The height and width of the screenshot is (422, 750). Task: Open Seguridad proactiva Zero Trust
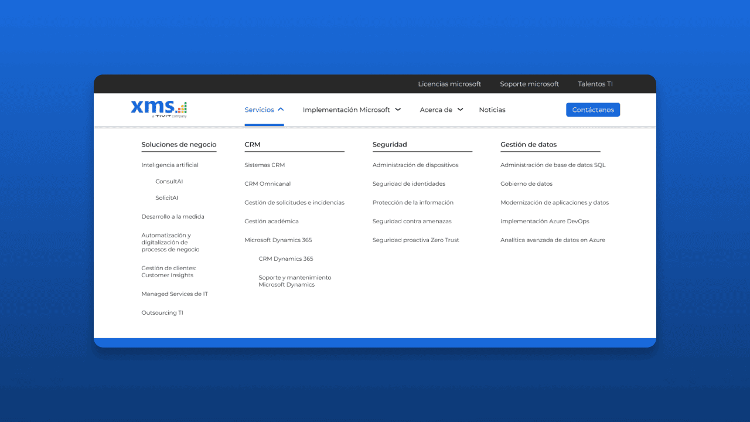[416, 240]
